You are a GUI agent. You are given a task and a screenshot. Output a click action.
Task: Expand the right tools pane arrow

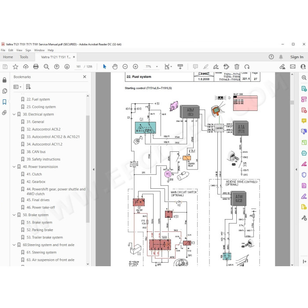[296, 169]
